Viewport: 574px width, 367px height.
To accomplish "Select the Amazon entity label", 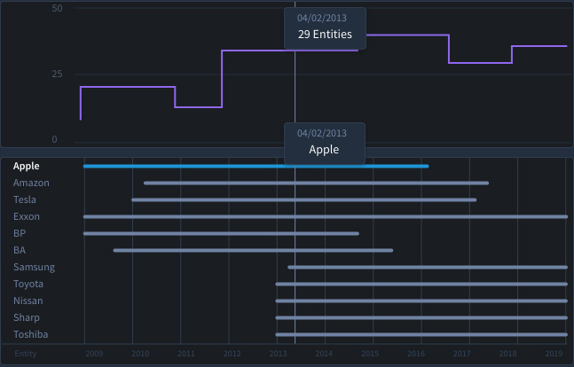I will (31, 183).
